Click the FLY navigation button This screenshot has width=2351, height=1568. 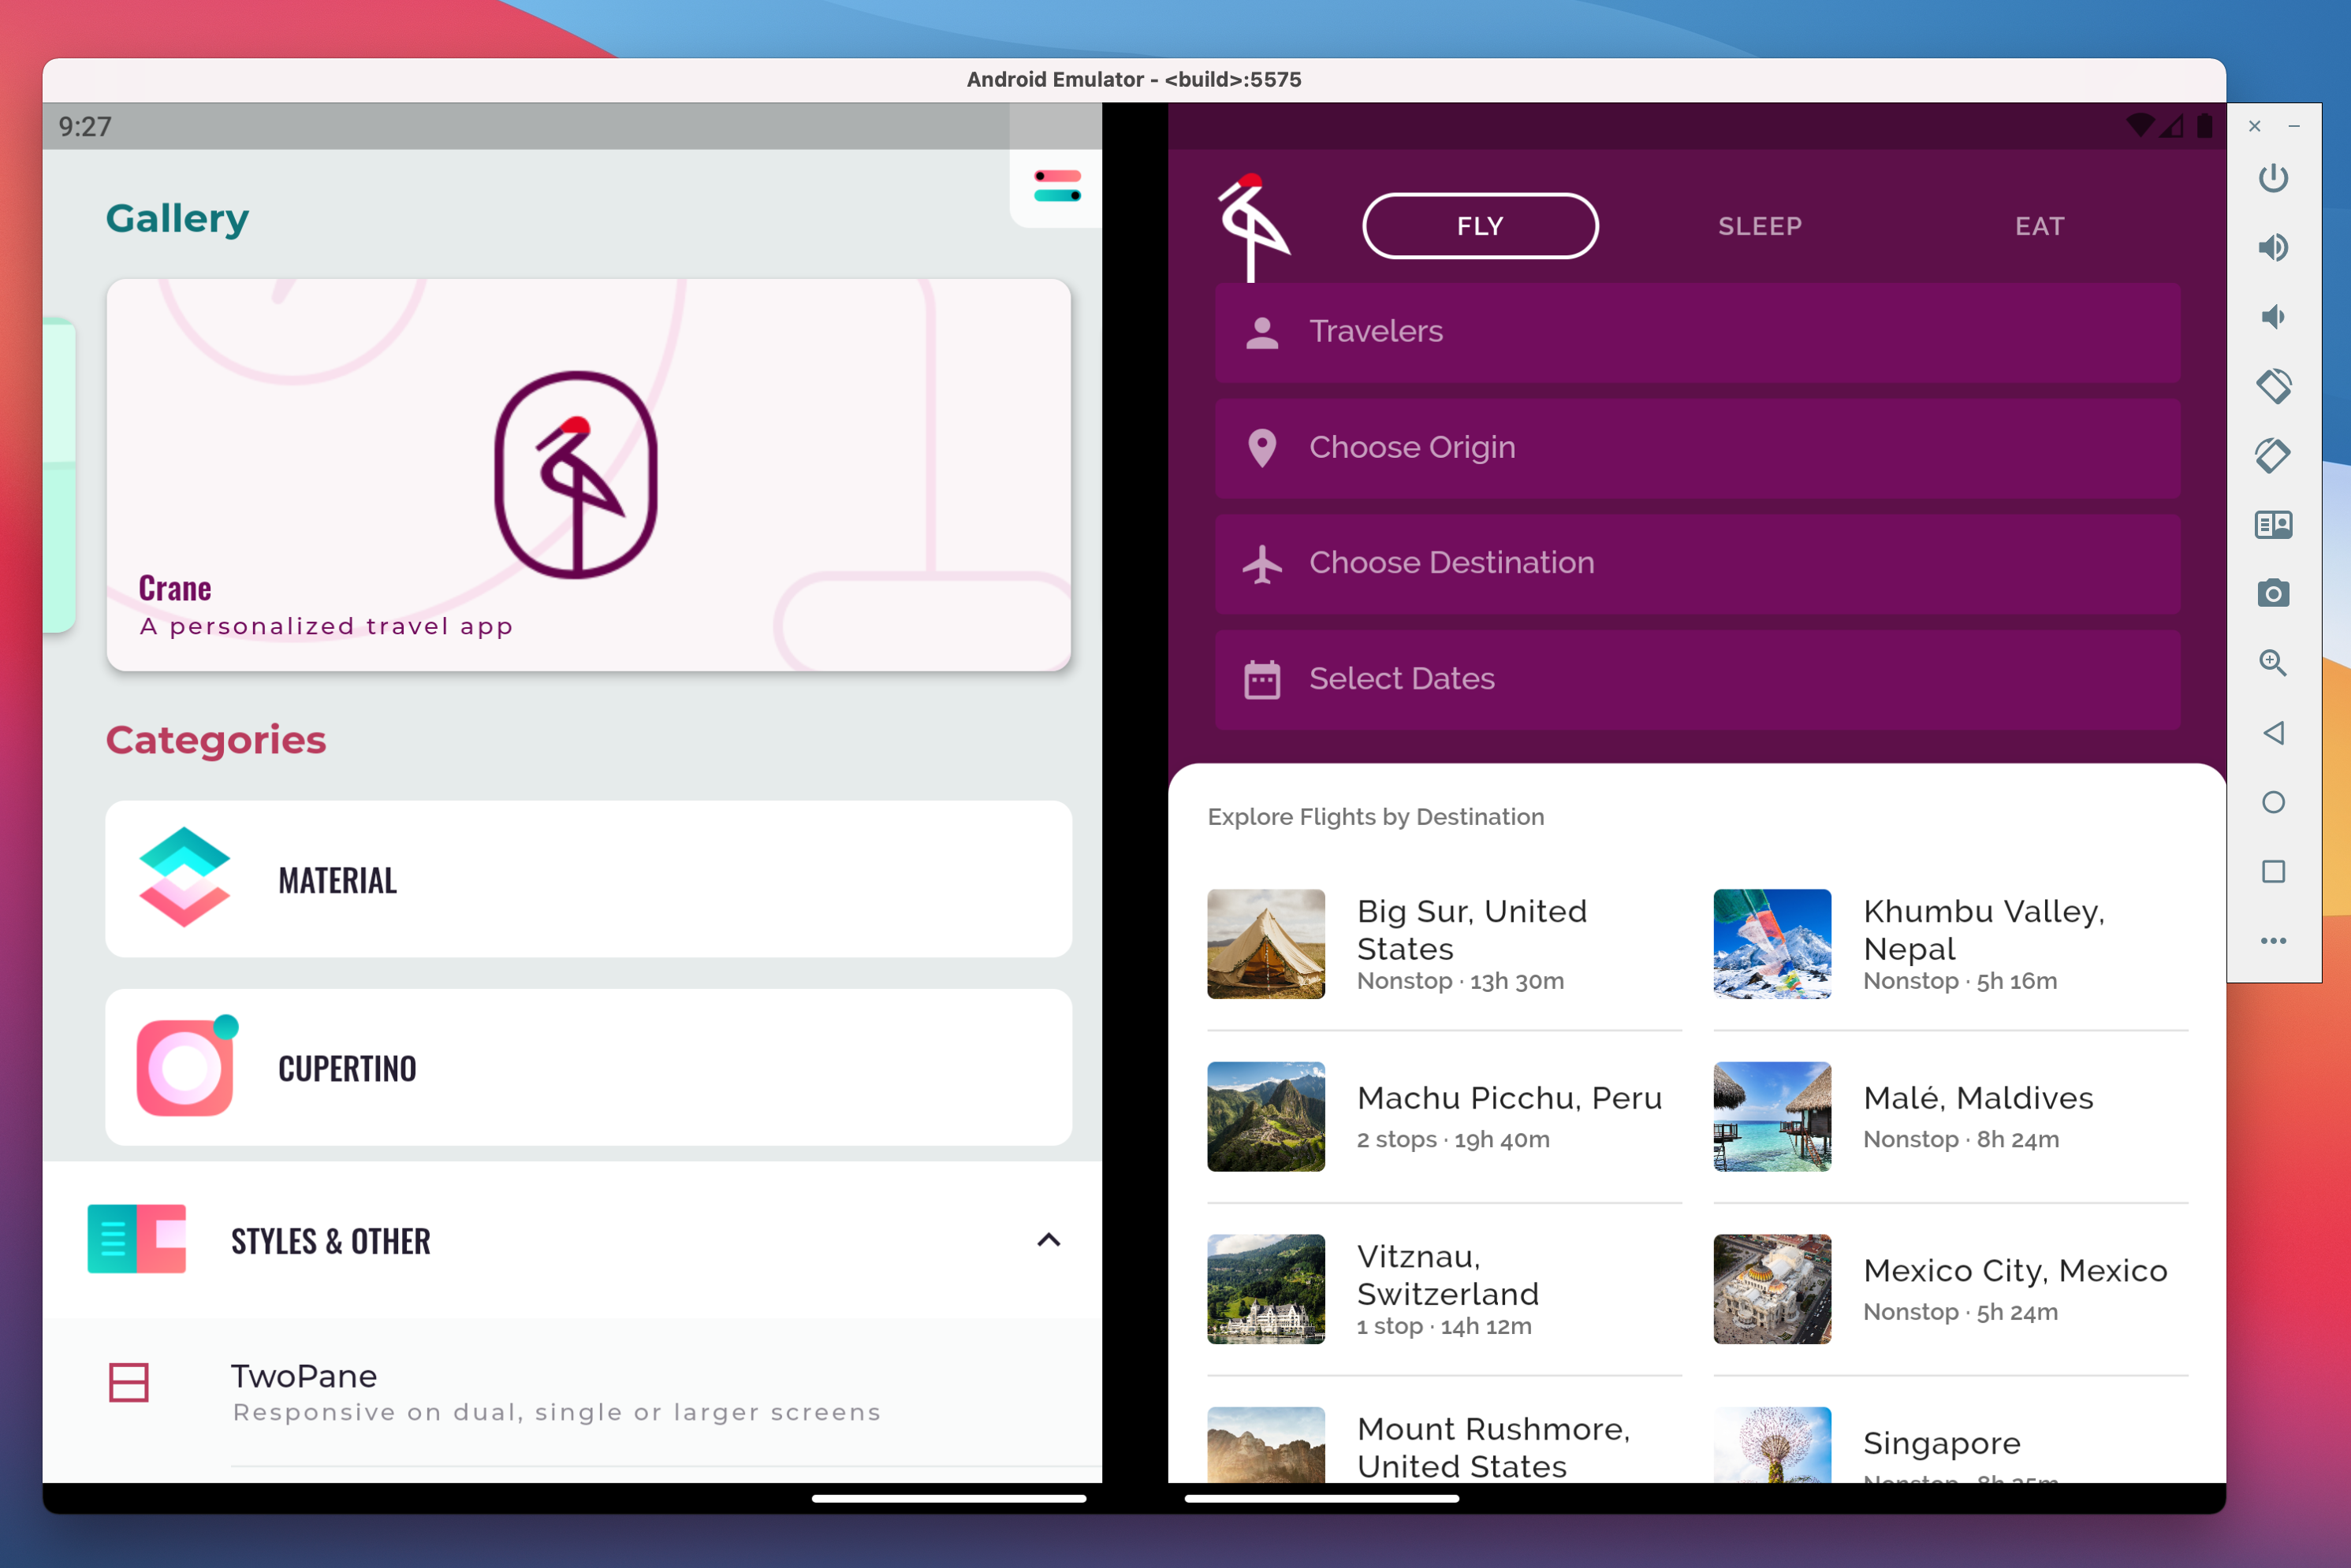pos(1477,224)
